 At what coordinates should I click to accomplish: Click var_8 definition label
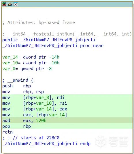(9, 69)
